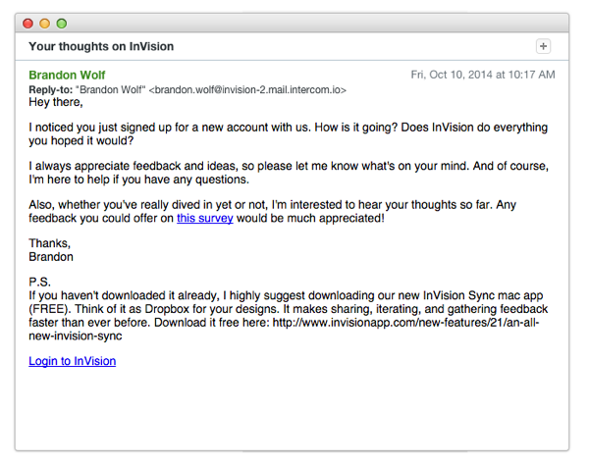Viewport: 589px width, 467px height.
Task: Select the brandon.wolf@invision-2.mail.intercom.io reply-to address
Action: pos(247,90)
